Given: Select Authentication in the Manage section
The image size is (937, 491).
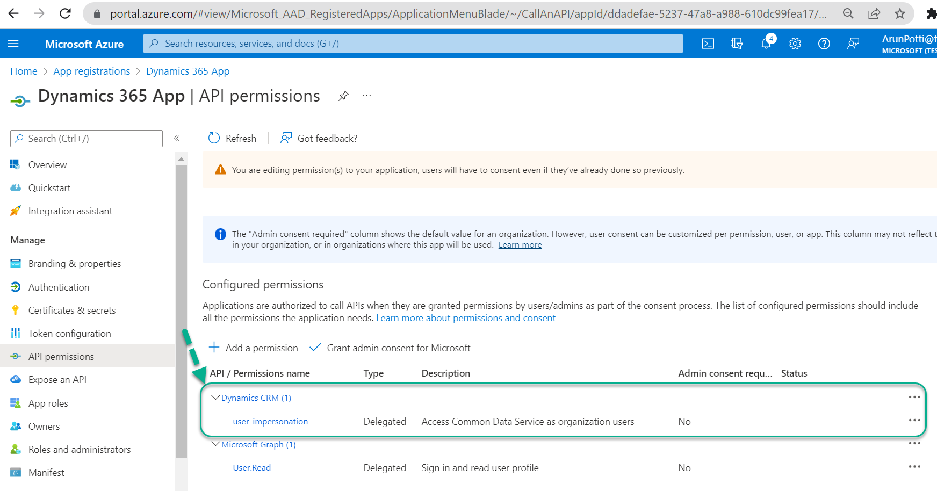Looking at the screenshot, I should (59, 287).
